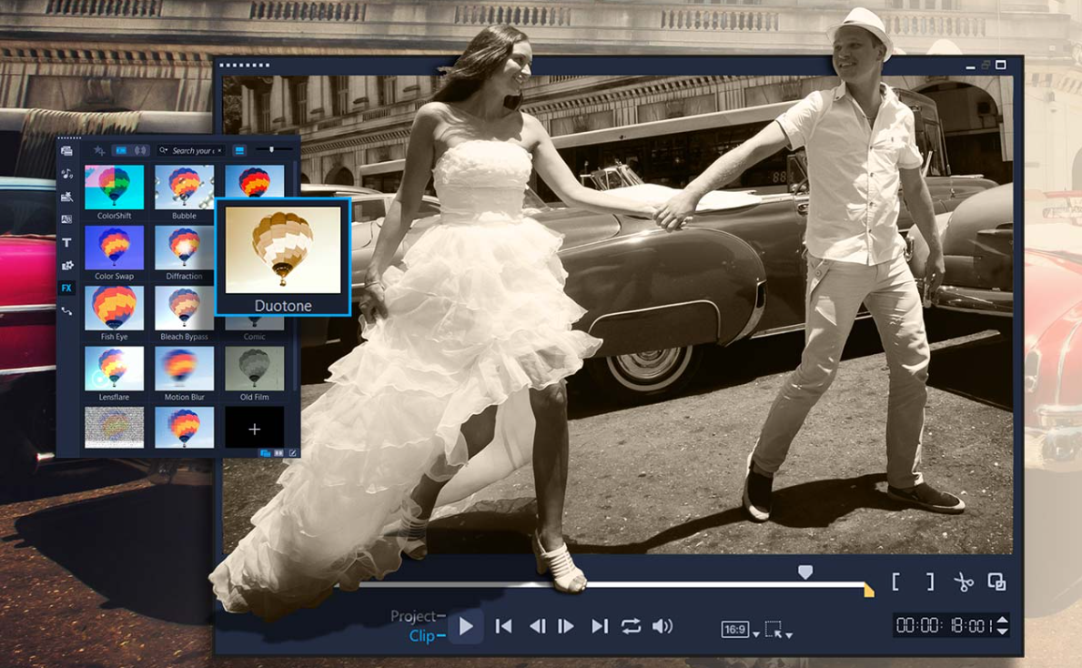Click the speaker volume icon
This screenshot has width=1082, height=668.
click(662, 626)
